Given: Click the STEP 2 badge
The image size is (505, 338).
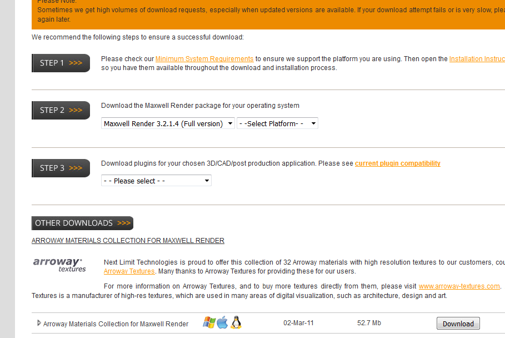Looking at the screenshot, I should [x=61, y=110].
